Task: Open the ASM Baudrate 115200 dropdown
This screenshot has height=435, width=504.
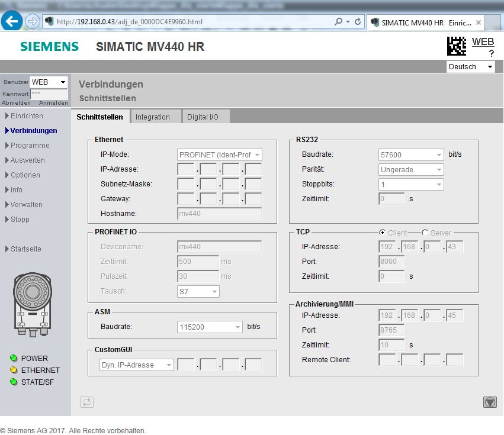Action: [210, 327]
